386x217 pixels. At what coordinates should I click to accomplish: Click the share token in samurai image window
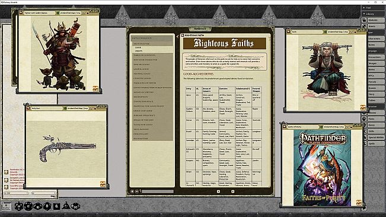(x=95, y=88)
